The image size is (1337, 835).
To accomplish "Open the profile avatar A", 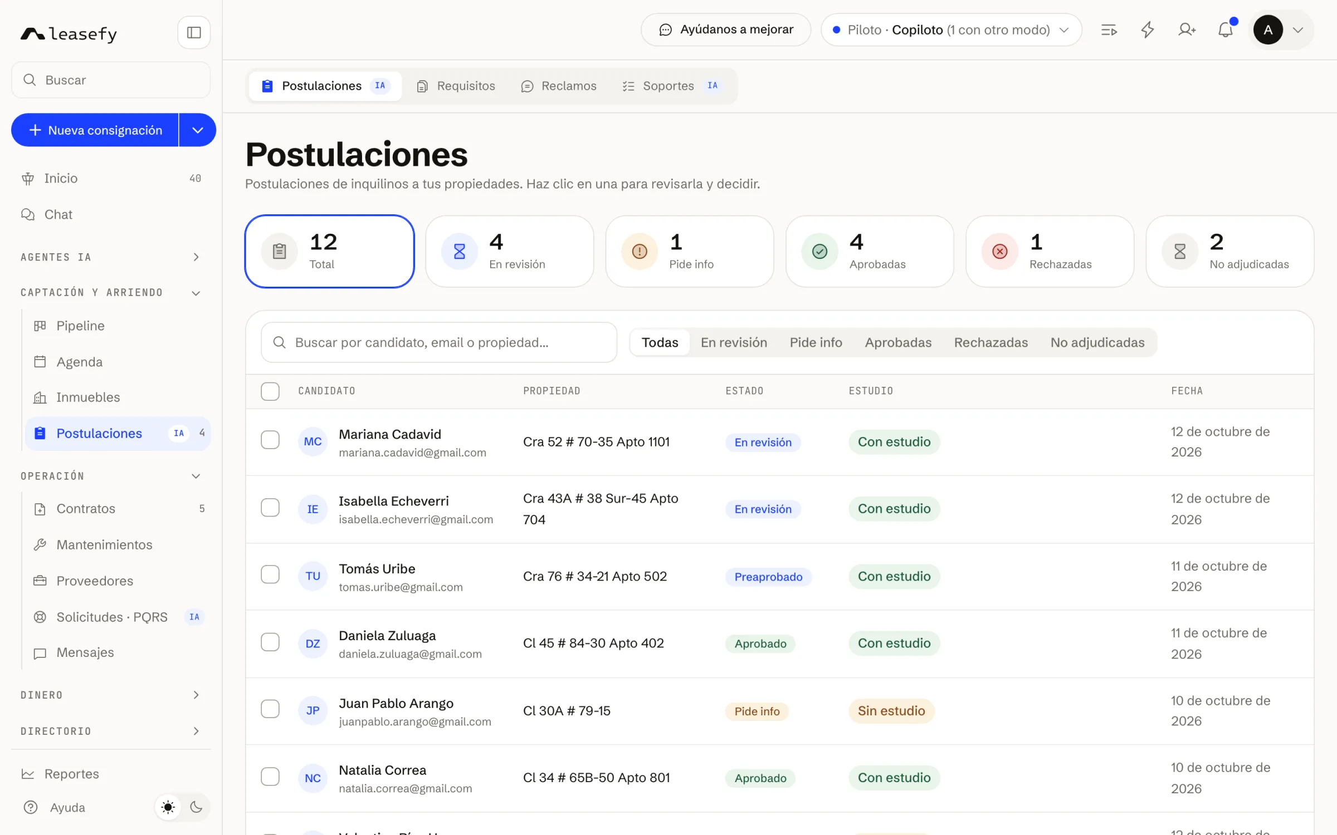I will [x=1268, y=30].
